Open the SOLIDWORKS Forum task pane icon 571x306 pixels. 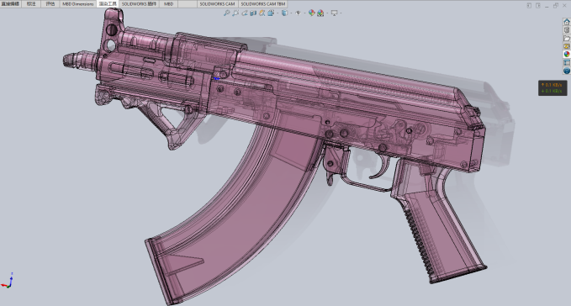click(x=566, y=71)
